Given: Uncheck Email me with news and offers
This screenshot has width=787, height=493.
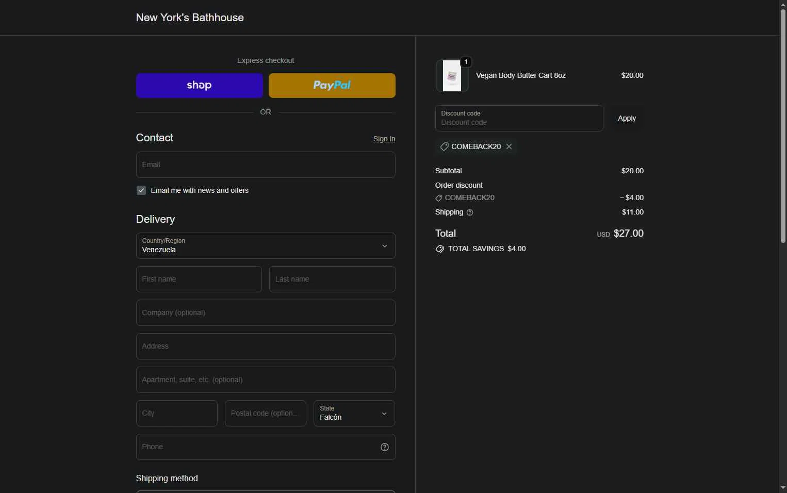Looking at the screenshot, I should pos(141,190).
